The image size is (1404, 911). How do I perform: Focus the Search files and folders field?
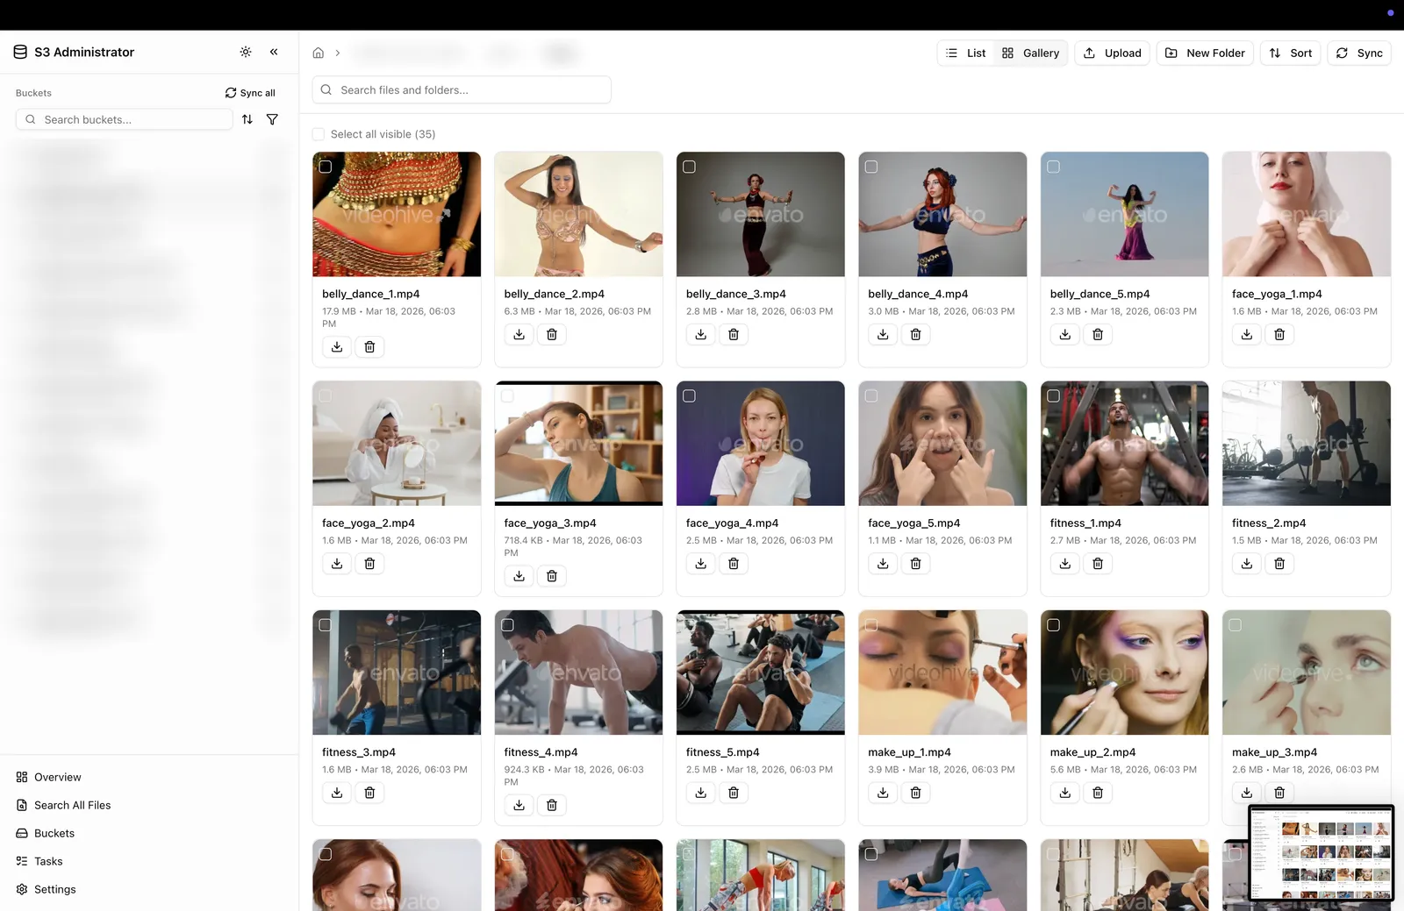[x=462, y=89]
